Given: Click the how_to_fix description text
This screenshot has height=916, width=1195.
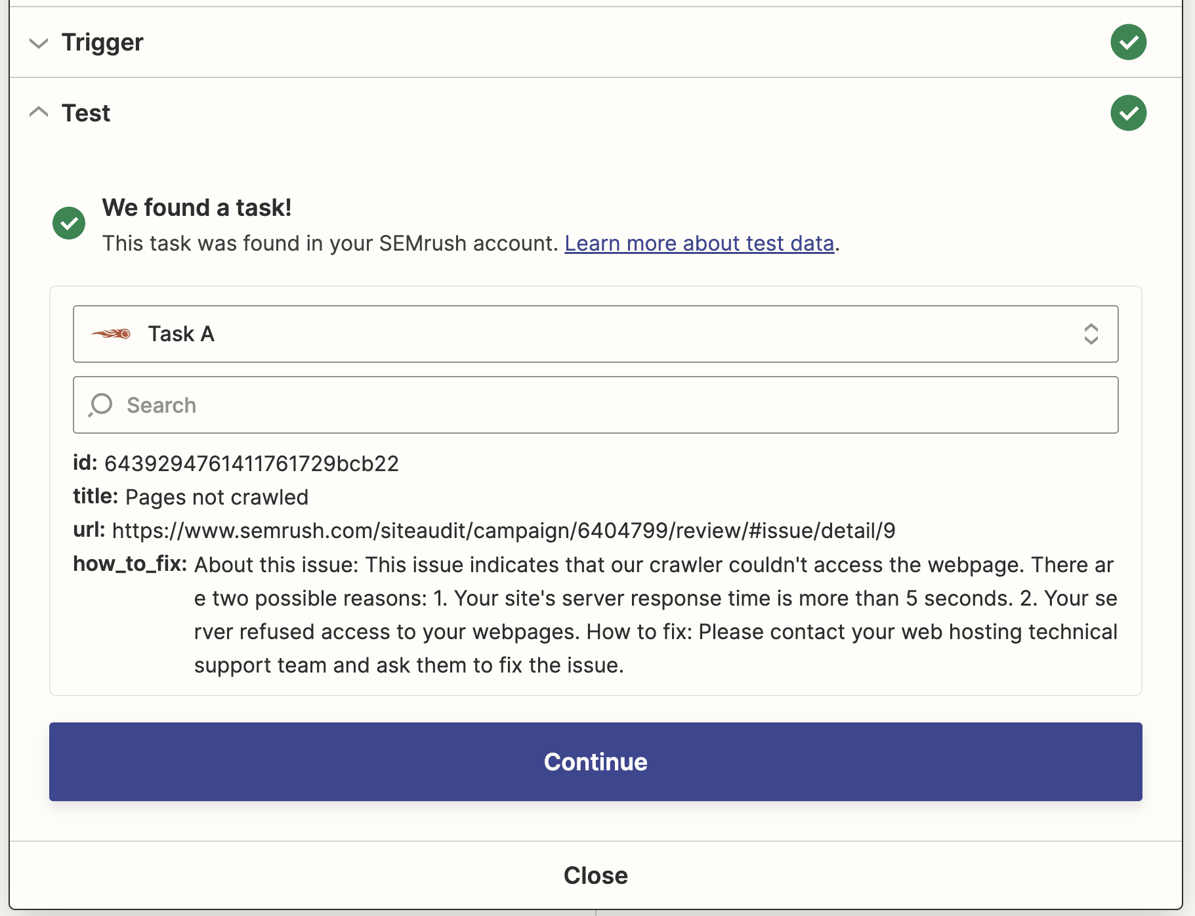Looking at the screenshot, I should tap(591, 614).
